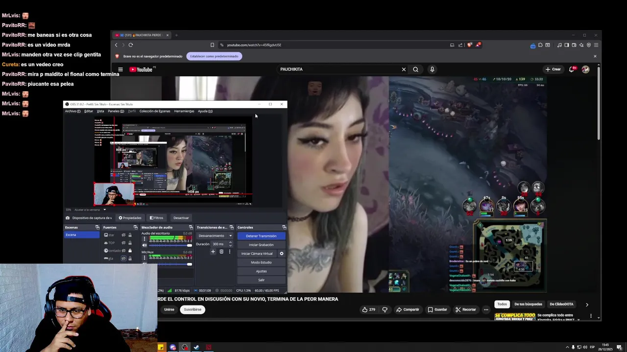
Task: Go back in the Brave browser
Action: pos(117,45)
